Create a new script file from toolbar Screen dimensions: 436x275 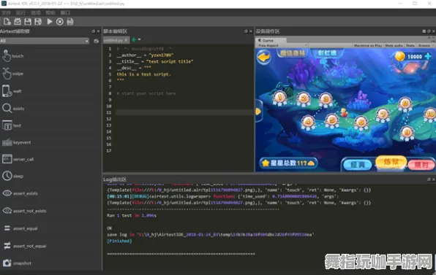tap(7, 22)
